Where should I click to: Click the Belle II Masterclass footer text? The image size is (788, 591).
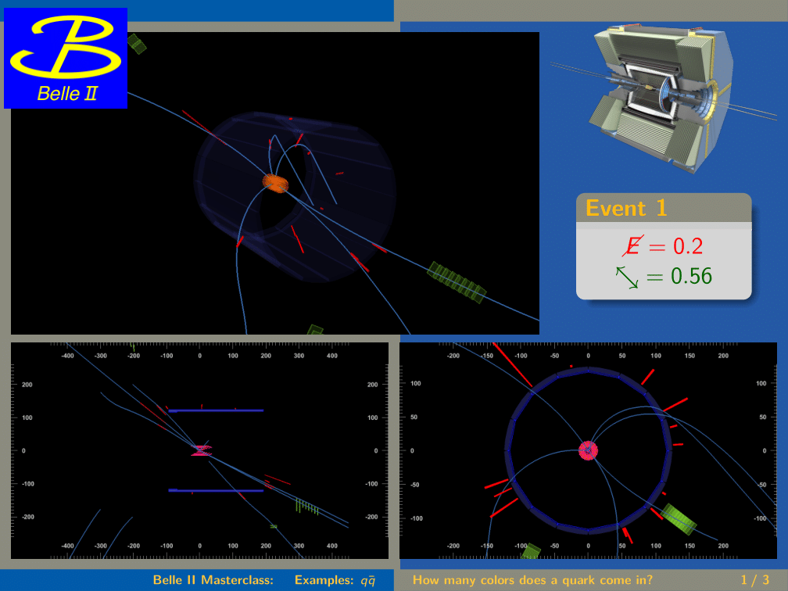(213, 580)
